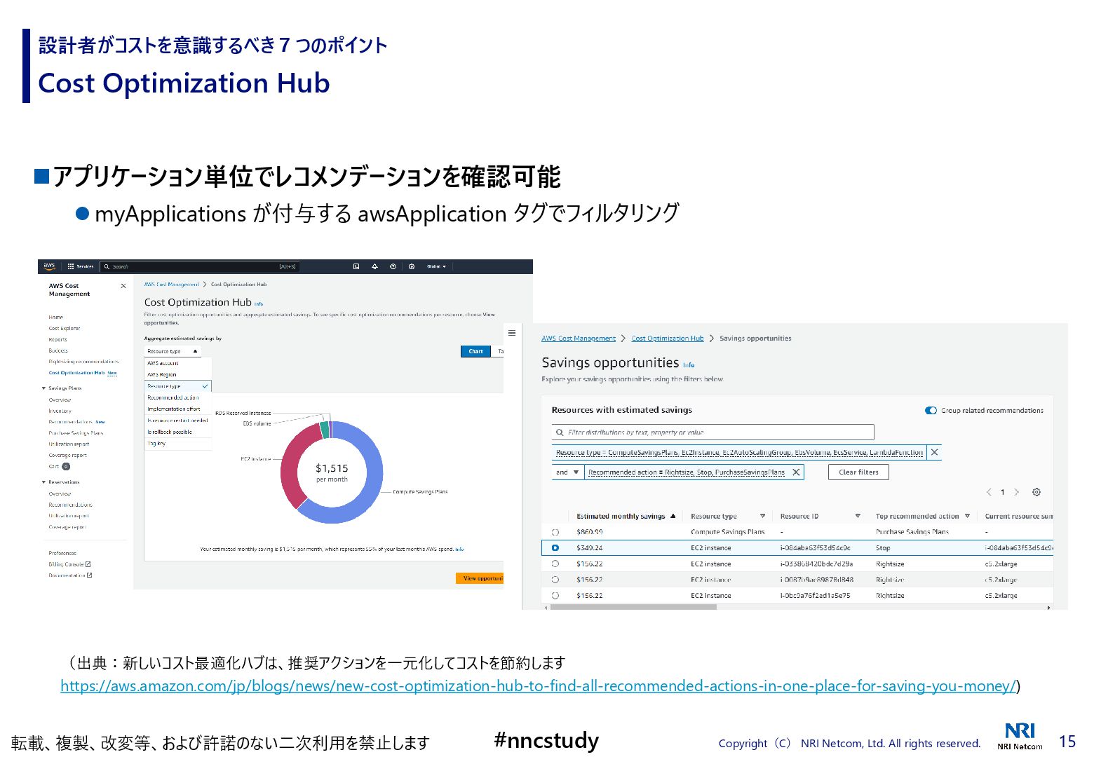Viewport: 1094px width, 757px height.
Task: Click the teal EBS volume donut segment
Action: 324,430
